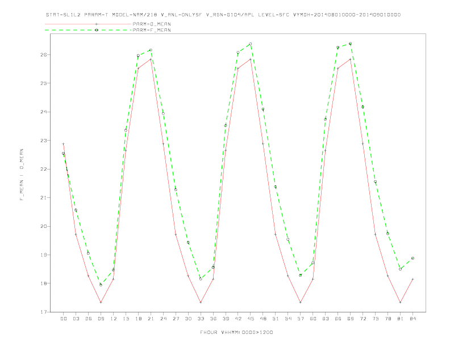Screen dimensions: 450x347
Task: Click the F_MEAN circle marker at hour 69
Action: [x=351, y=44]
